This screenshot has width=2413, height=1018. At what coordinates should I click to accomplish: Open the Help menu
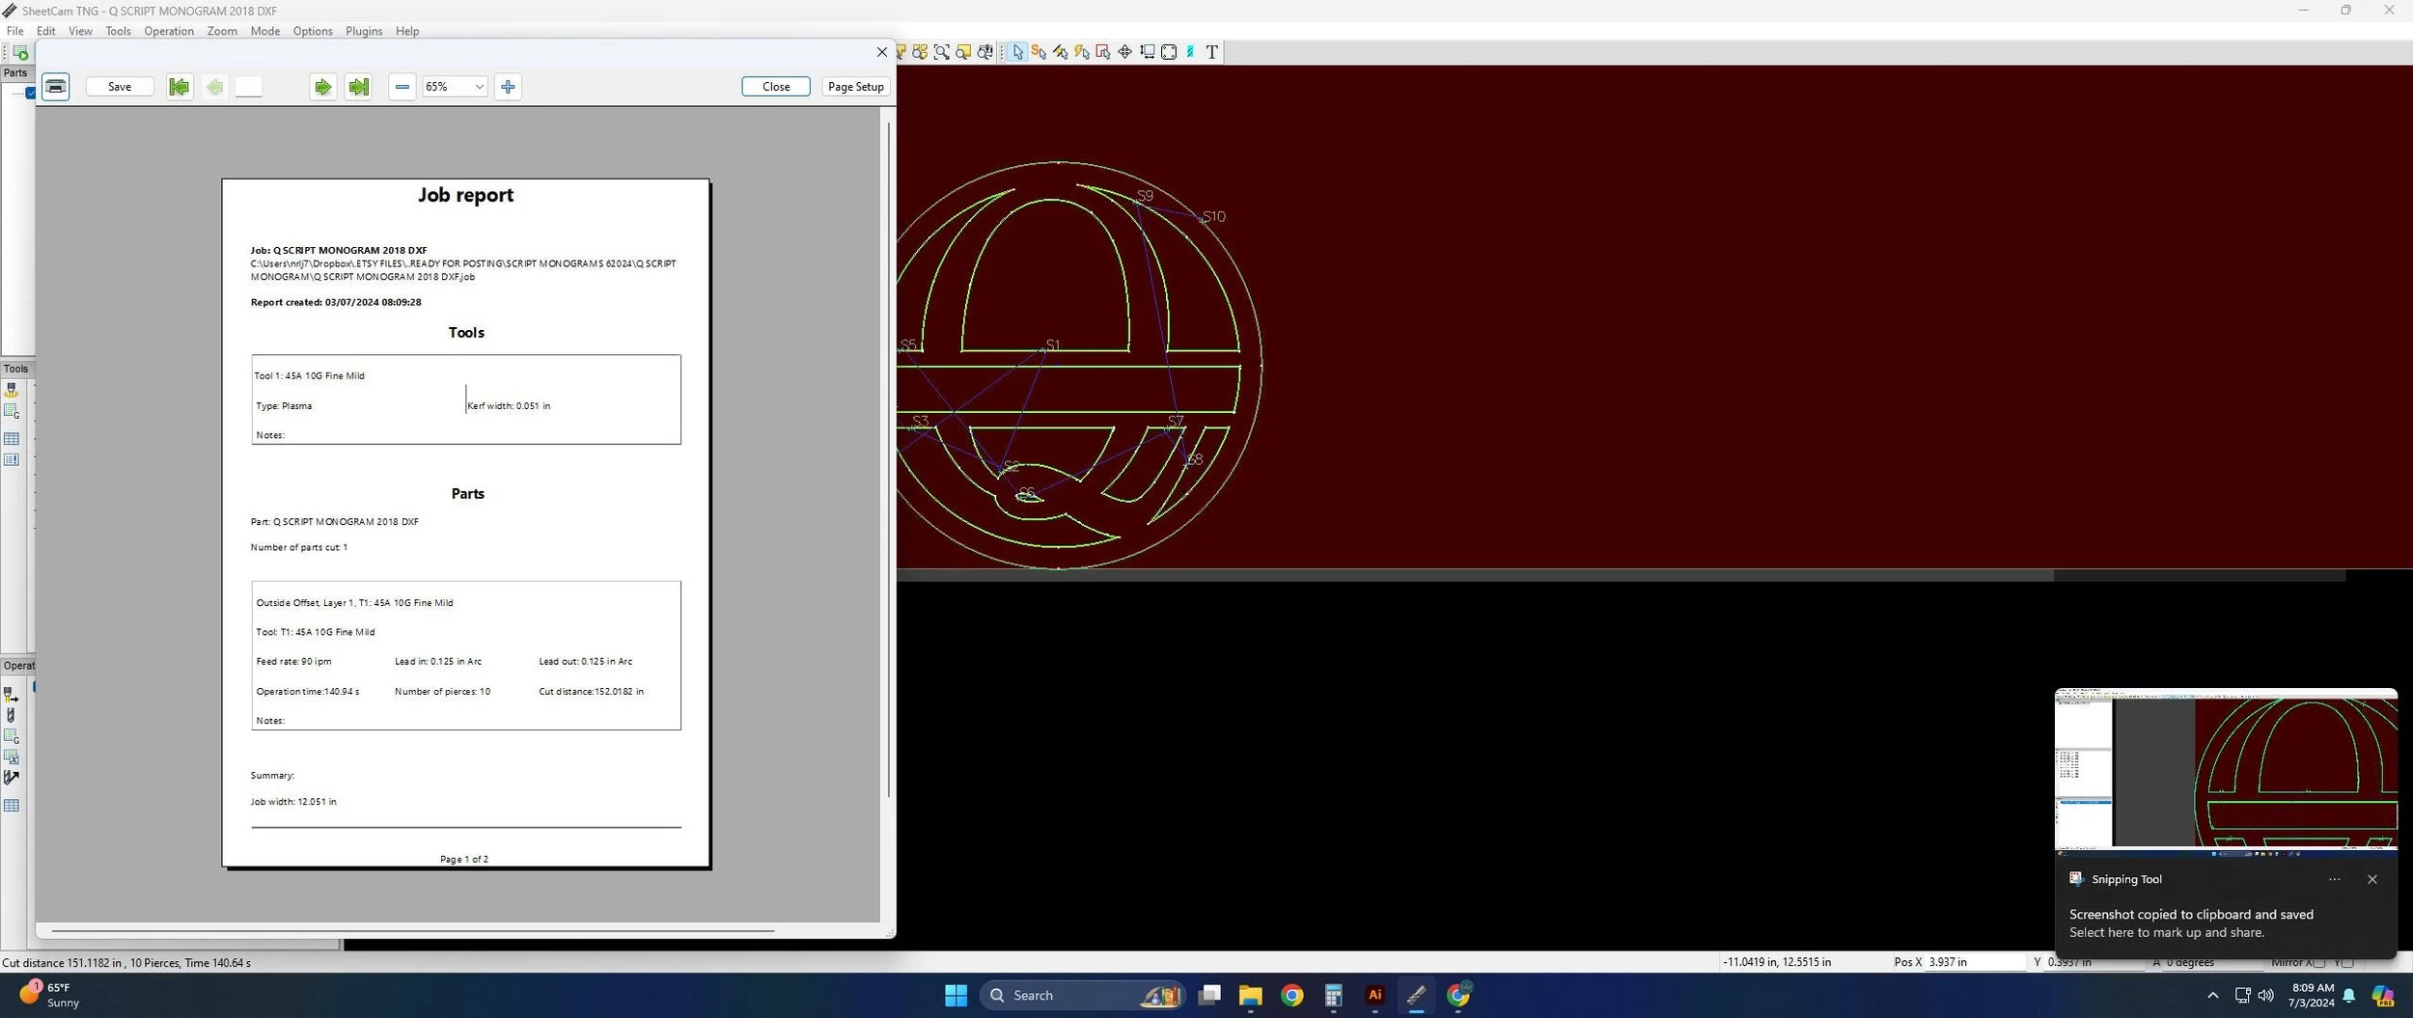coord(407,31)
